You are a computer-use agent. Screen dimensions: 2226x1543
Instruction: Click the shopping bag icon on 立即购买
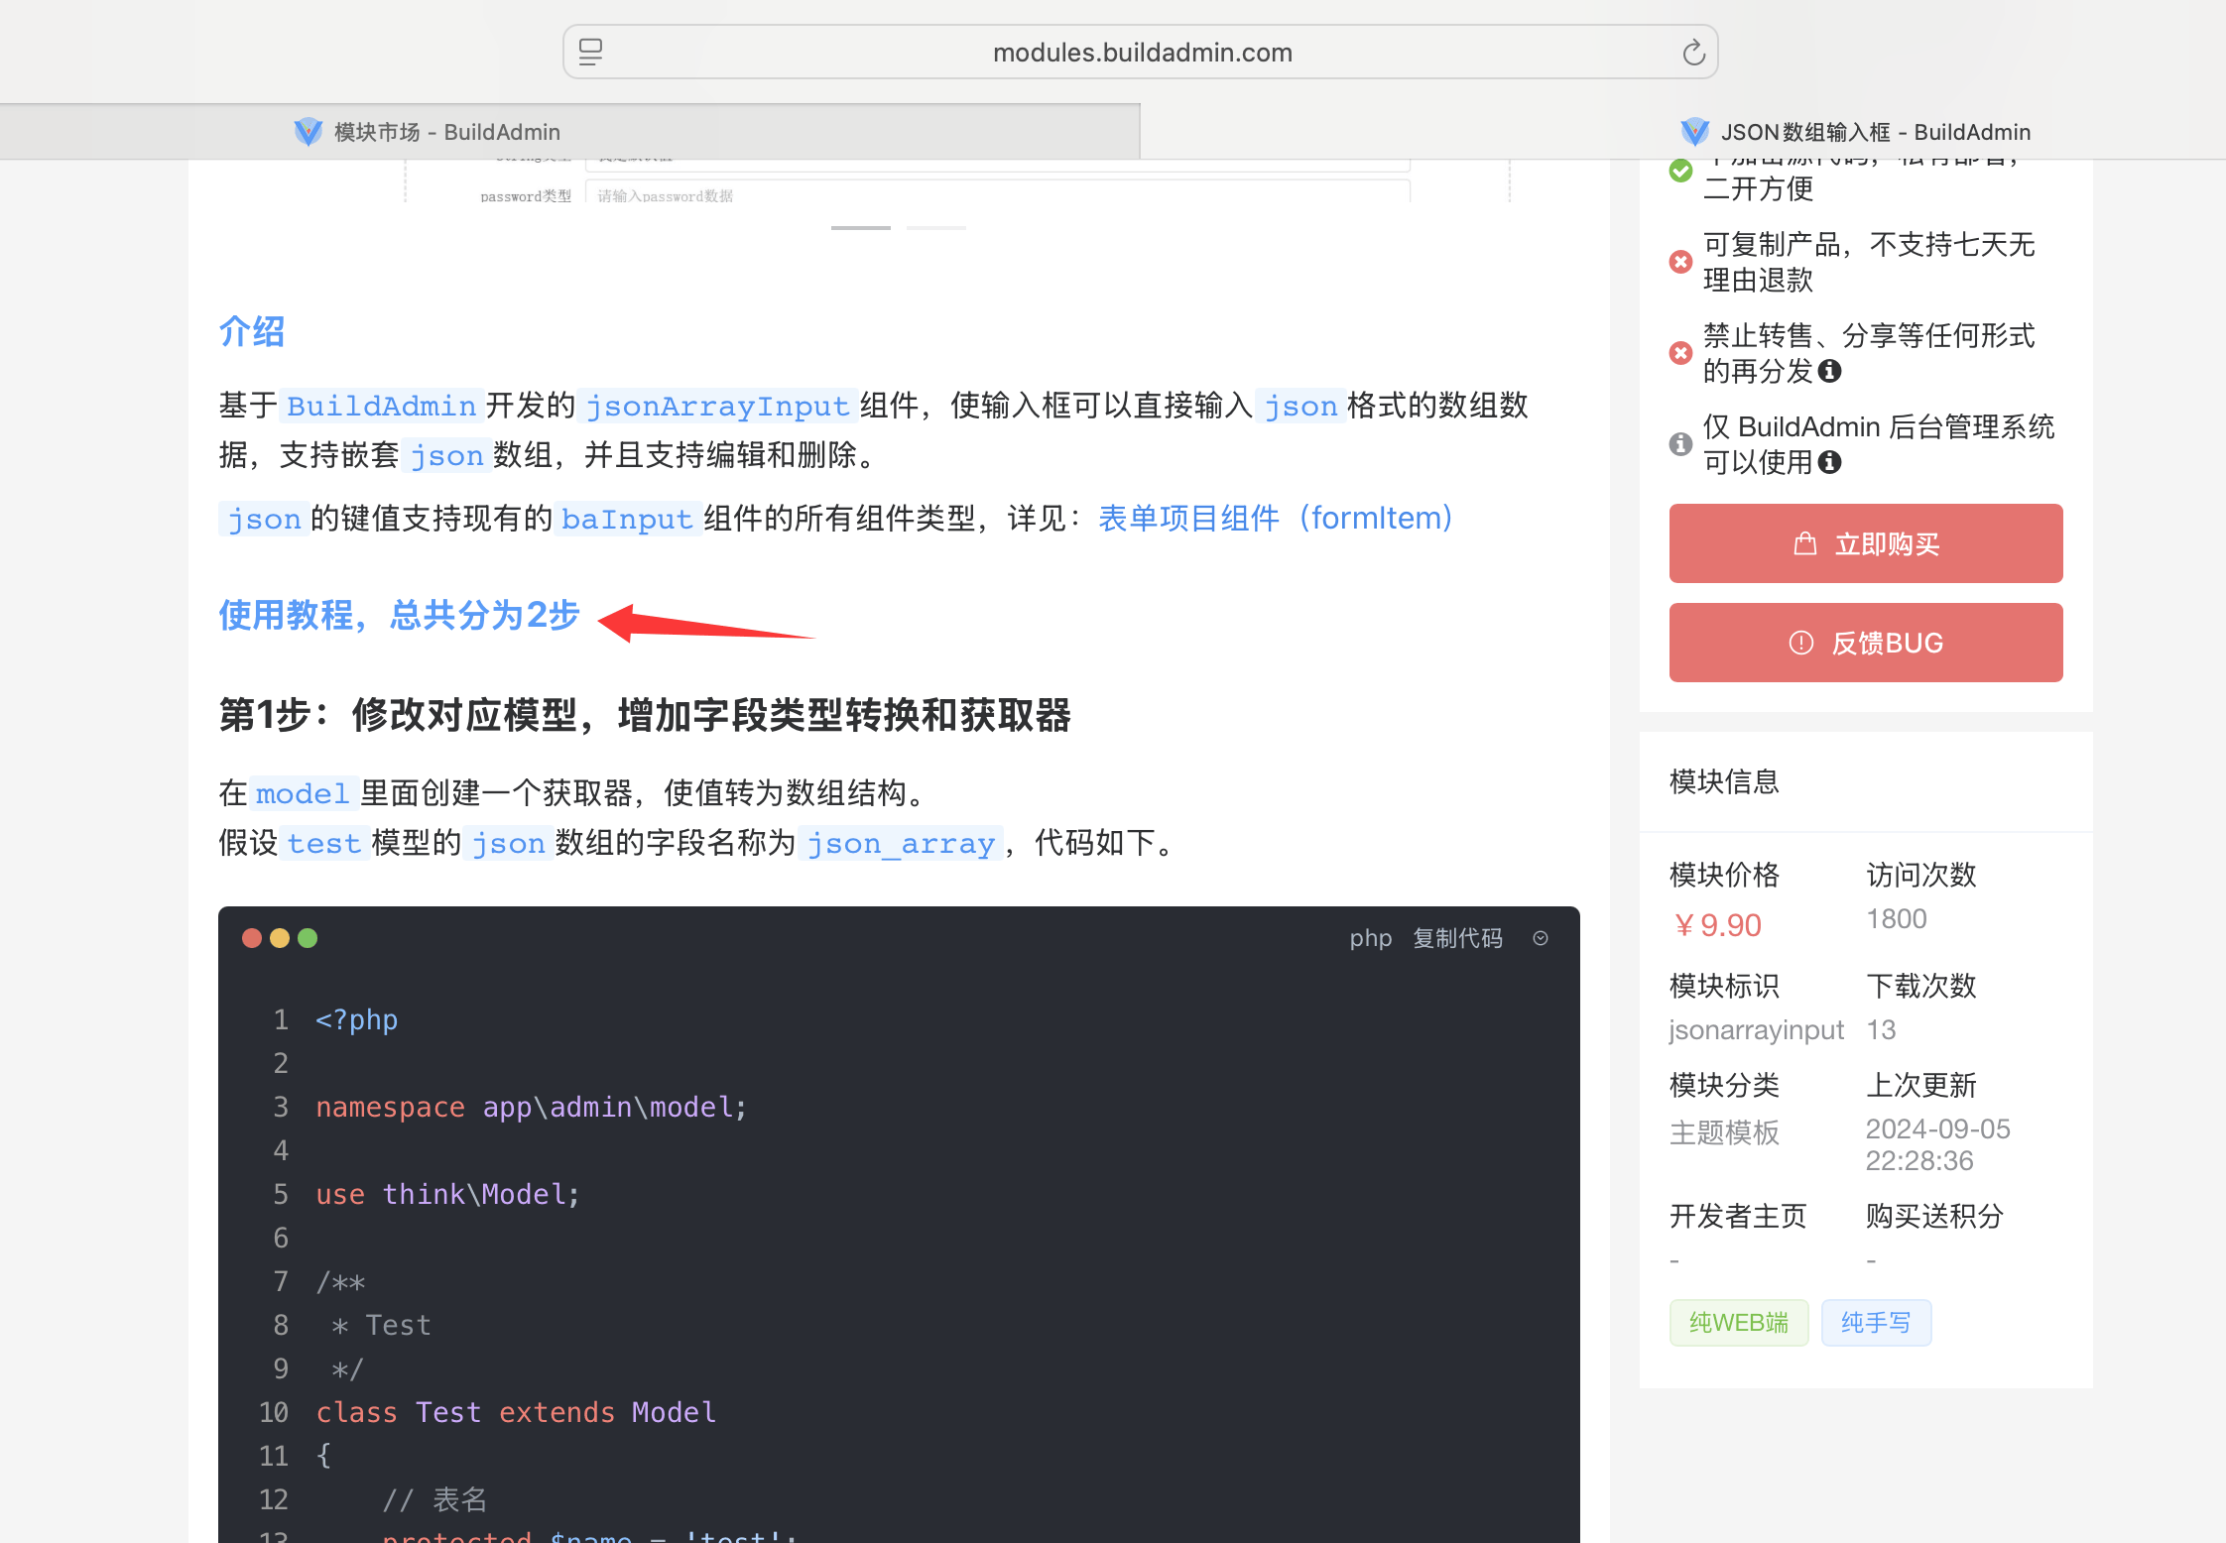[x=1804, y=543]
